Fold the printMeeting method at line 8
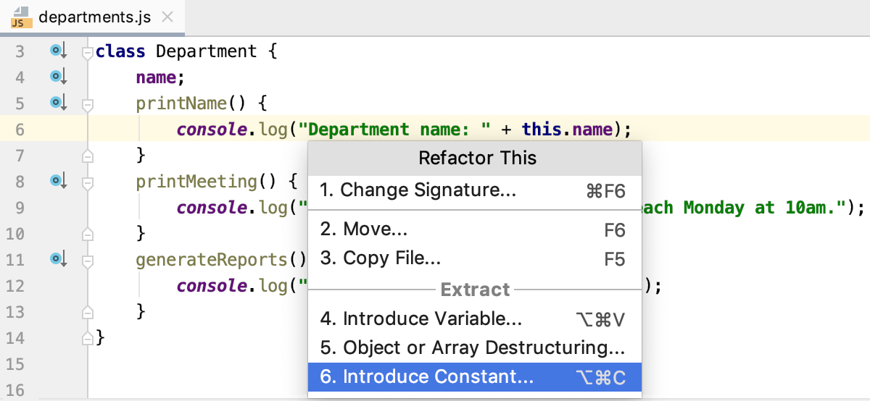This screenshot has height=401, width=870. (x=88, y=182)
